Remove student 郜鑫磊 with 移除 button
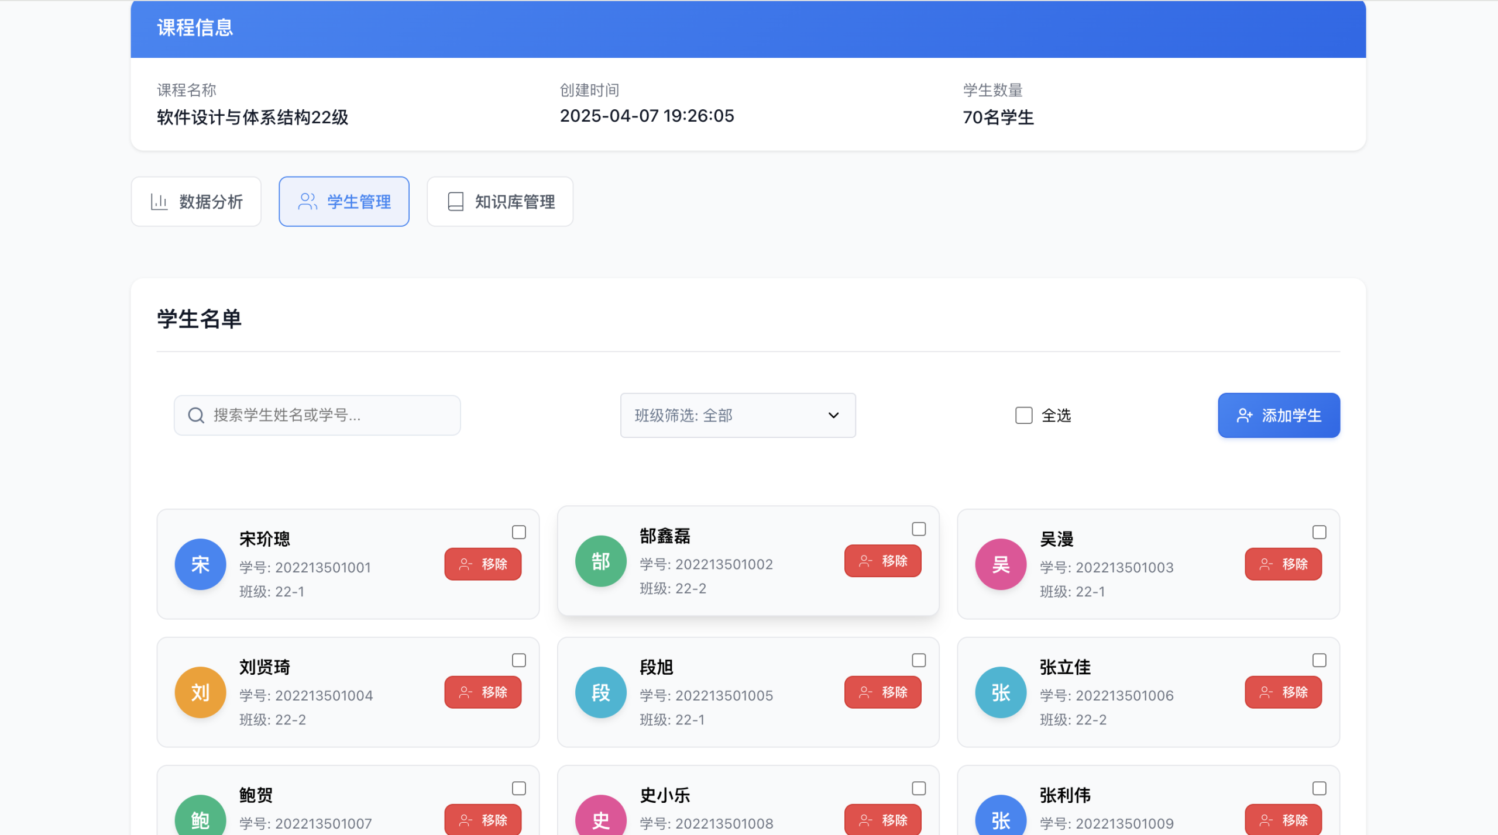Viewport: 1498px width, 835px height. (x=882, y=561)
